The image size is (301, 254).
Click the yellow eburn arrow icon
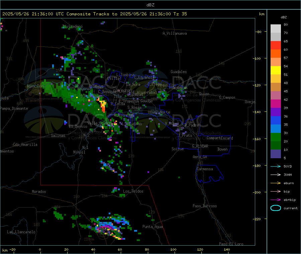(276, 183)
